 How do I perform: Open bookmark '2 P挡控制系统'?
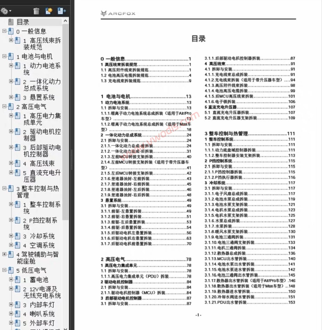click(x=40, y=223)
